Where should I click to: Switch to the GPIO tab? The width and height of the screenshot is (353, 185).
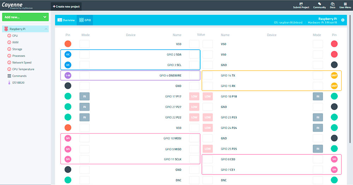pos(85,20)
